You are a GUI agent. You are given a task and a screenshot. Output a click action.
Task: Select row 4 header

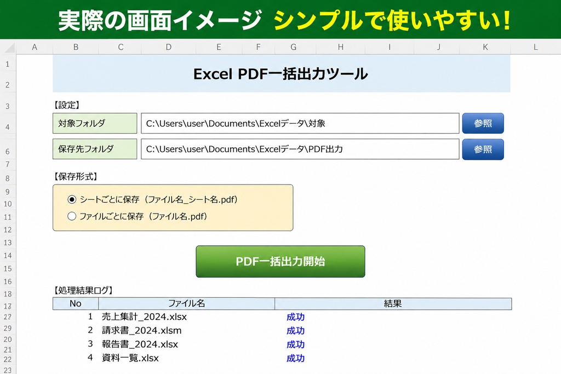(8, 127)
